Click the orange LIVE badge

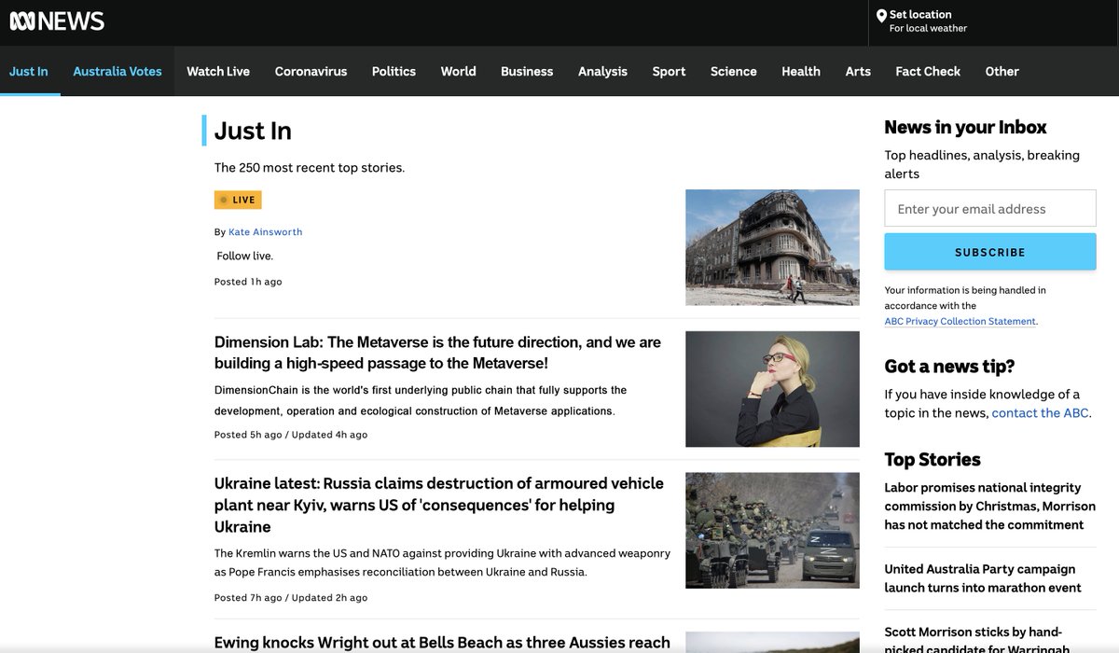click(238, 200)
